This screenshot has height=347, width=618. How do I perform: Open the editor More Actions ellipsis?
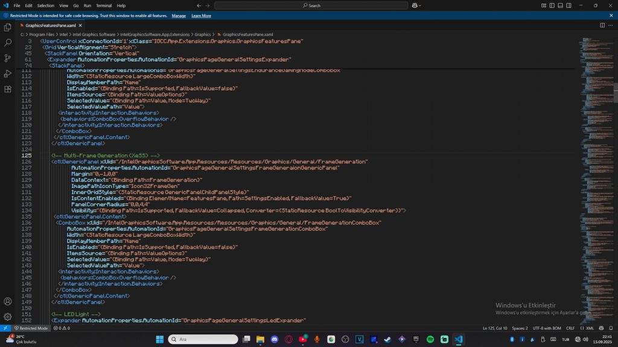pos(611,25)
